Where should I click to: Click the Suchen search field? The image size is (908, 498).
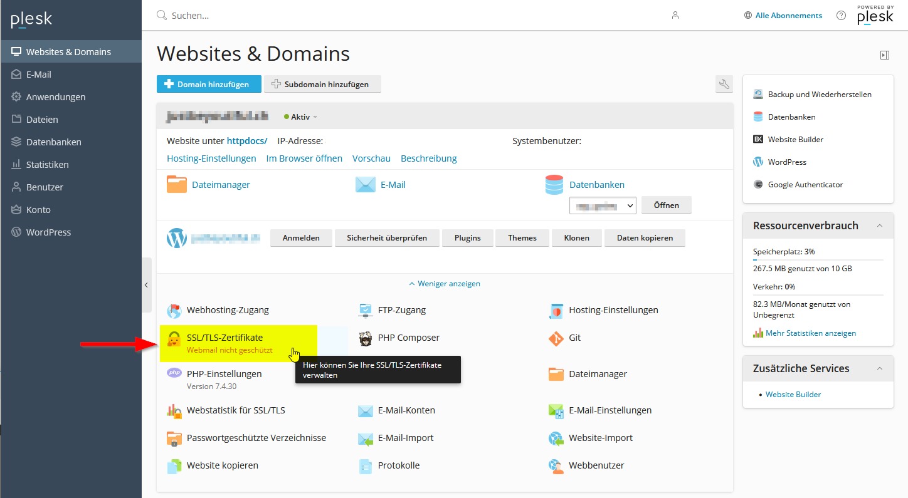[x=376, y=16]
